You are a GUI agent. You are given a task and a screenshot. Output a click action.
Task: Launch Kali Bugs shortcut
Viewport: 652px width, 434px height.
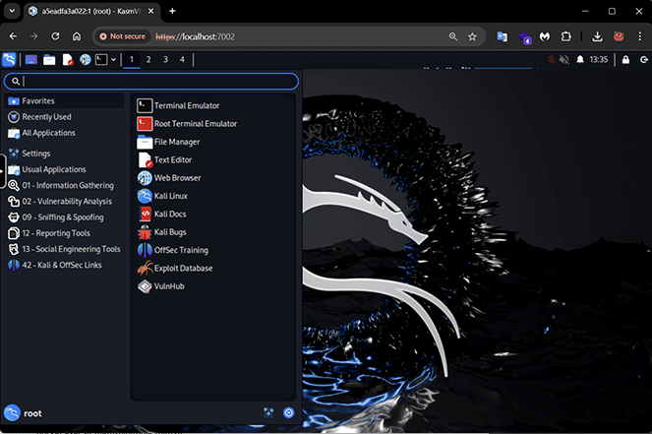(170, 232)
